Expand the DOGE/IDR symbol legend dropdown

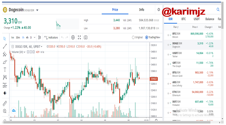(41, 47)
